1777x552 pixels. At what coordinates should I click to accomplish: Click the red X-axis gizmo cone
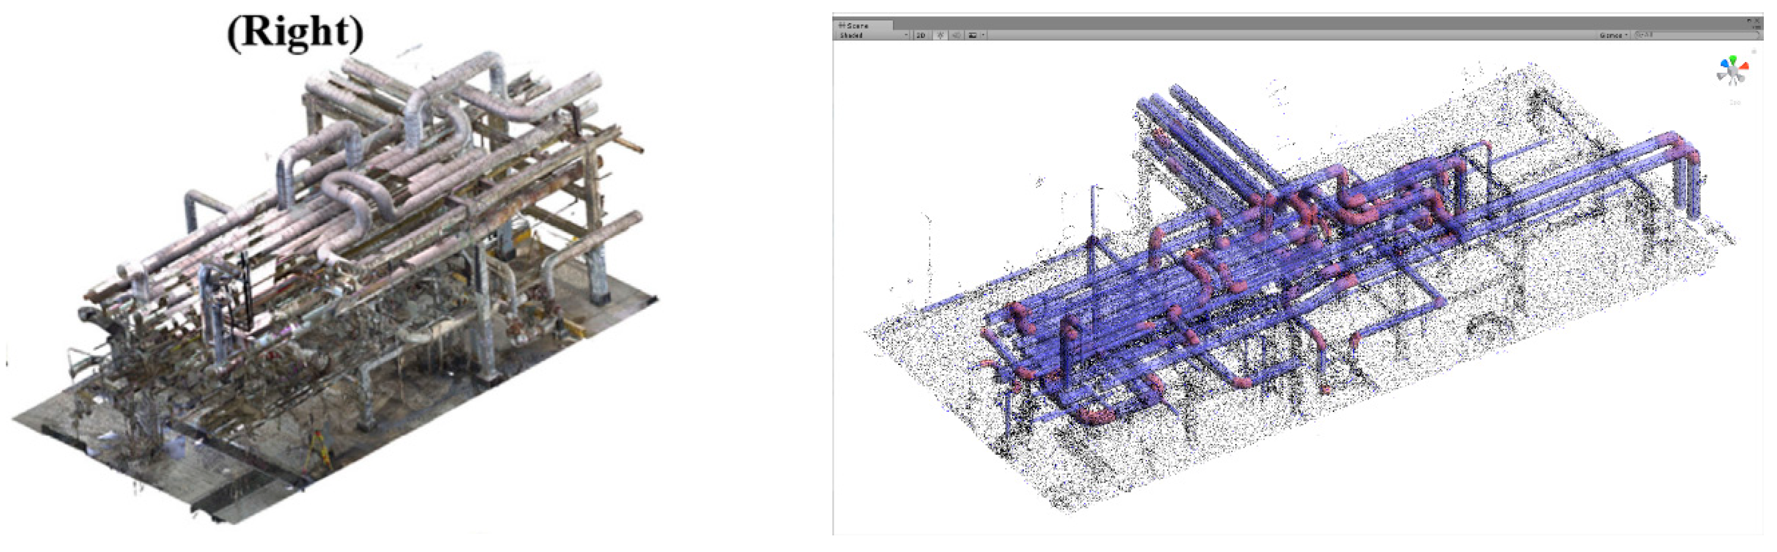[x=1746, y=66]
